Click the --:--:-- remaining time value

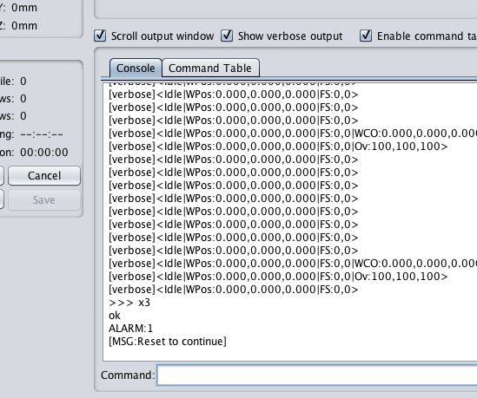42,134
